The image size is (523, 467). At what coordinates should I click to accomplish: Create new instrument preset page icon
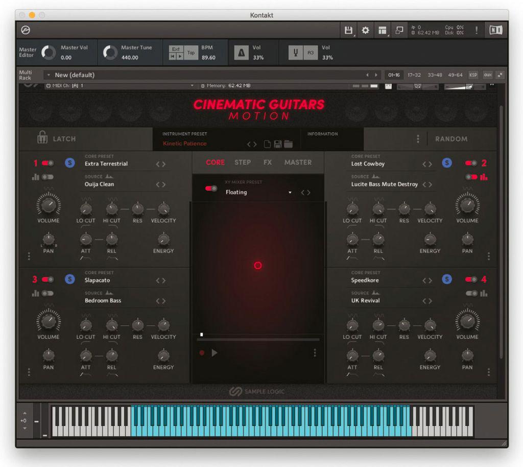[267, 144]
